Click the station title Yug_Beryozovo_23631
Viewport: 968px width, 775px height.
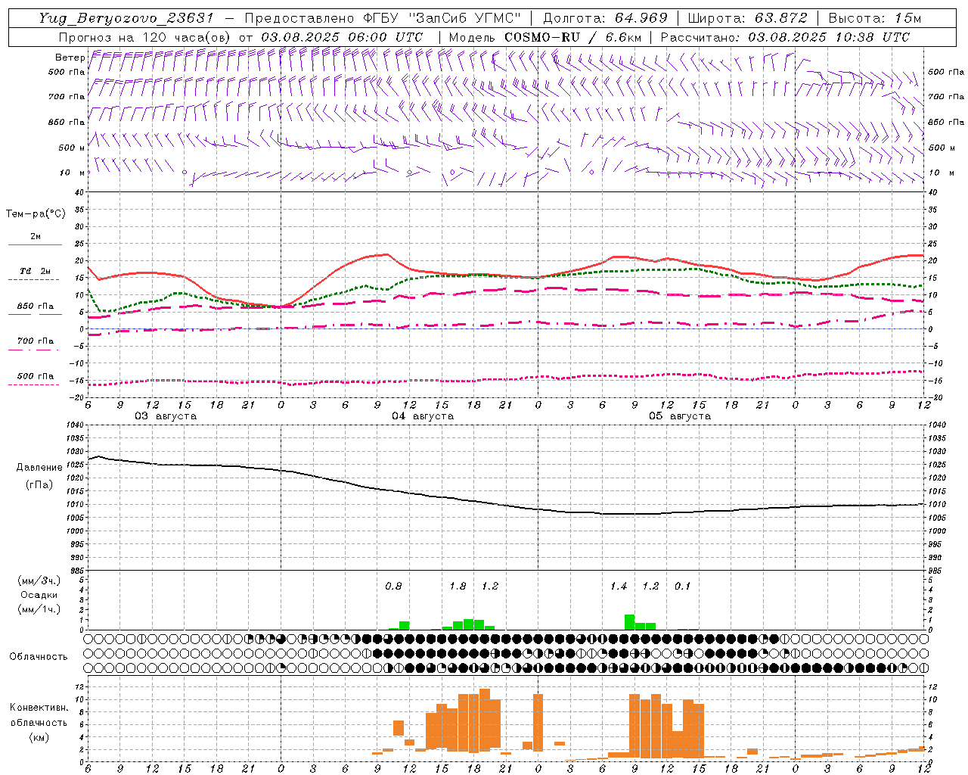(126, 18)
